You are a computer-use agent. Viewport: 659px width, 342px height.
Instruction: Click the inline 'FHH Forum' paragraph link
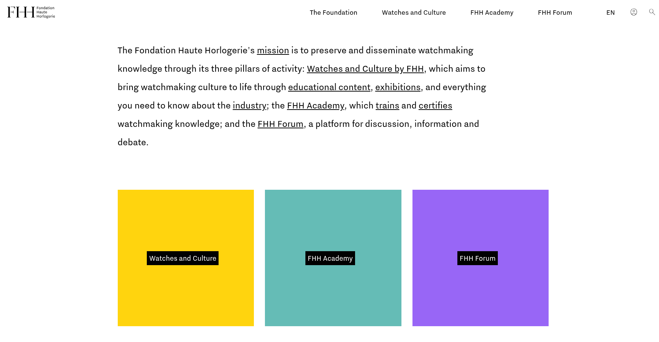(280, 124)
